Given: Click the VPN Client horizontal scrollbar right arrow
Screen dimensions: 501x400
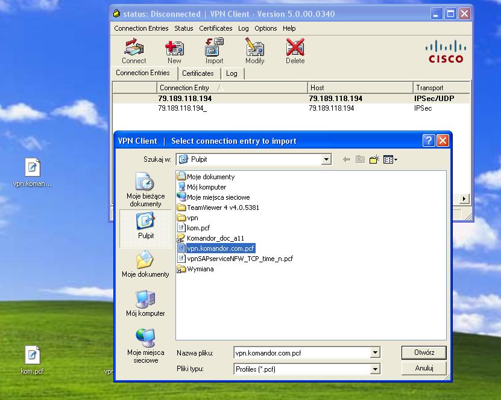Looking at the screenshot, I should pyautogui.click(x=464, y=198).
